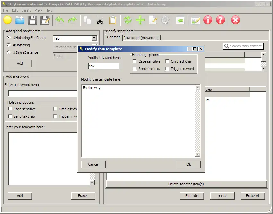Toggle Trigger in word in main window
Image resolution: width=273 pixels, height=214 pixels.
(55, 116)
